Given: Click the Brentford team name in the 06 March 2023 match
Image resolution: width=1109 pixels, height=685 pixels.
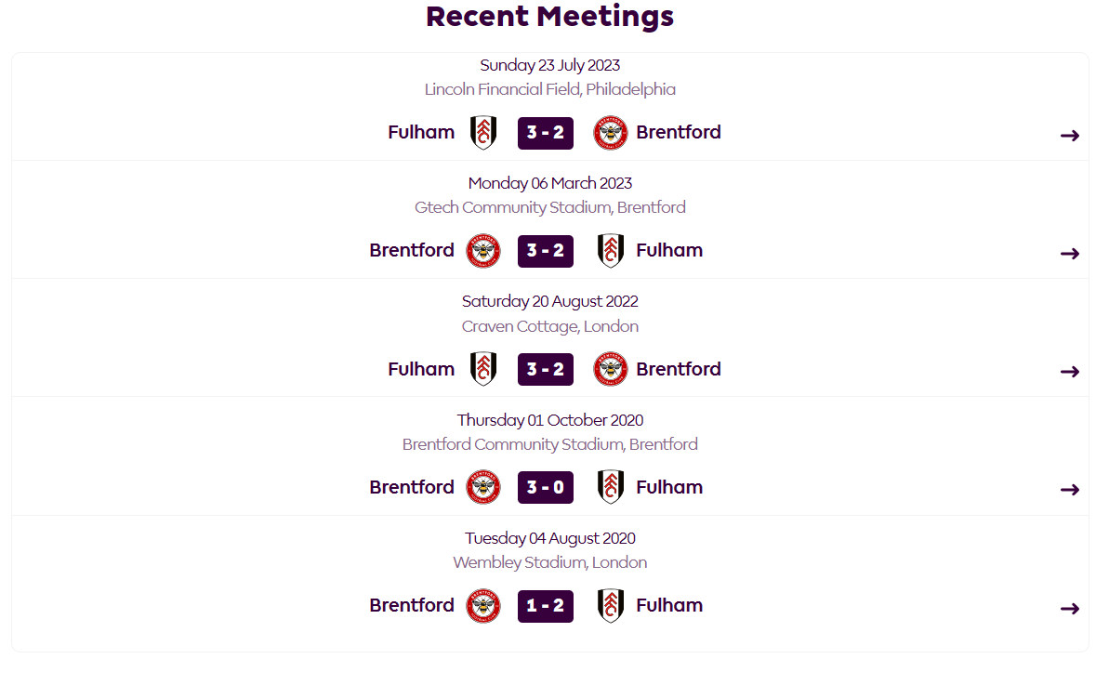Looking at the screenshot, I should pyautogui.click(x=412, y=250).
